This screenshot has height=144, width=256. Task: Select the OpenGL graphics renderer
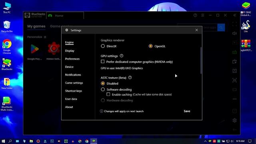(x=150, y=46)
